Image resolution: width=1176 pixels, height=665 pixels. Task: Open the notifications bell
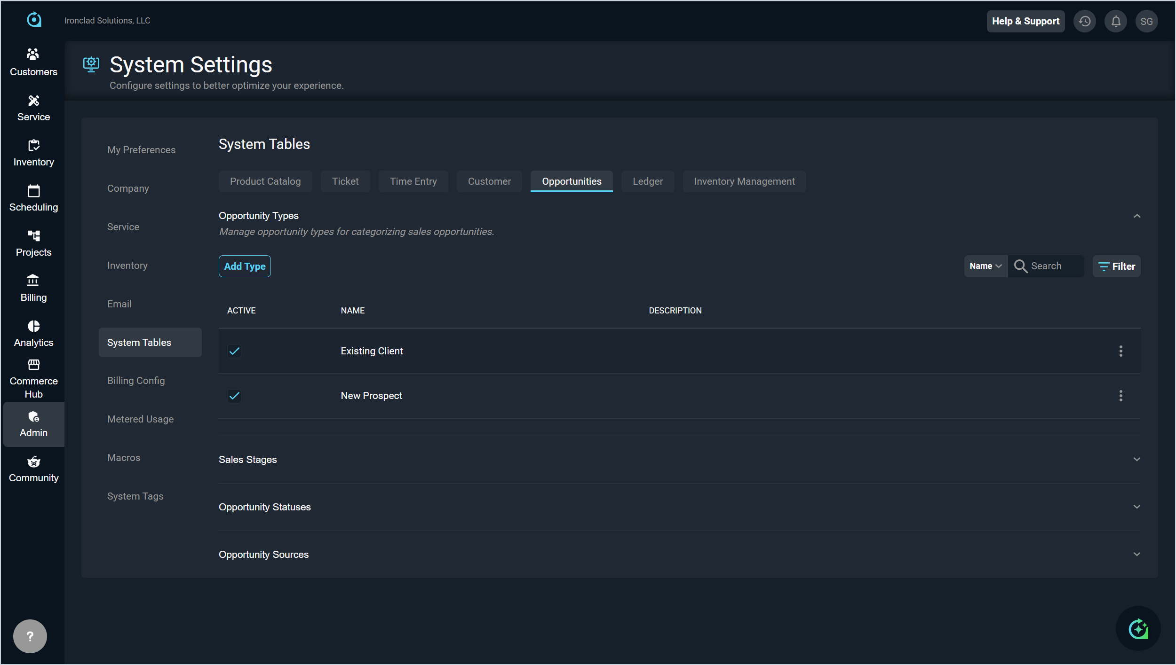[1116, 21]
